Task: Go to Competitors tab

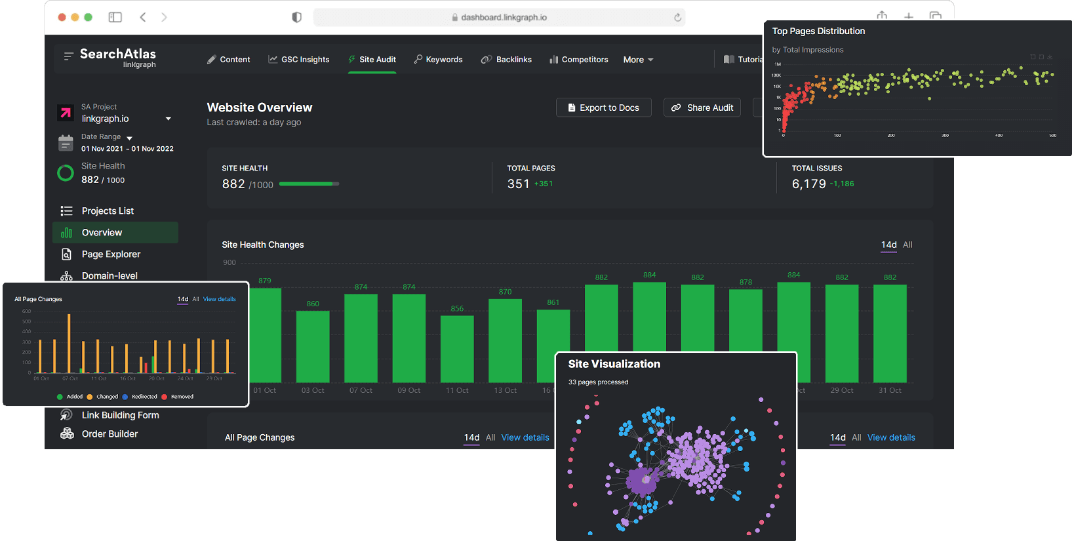Action: (579, 60)
